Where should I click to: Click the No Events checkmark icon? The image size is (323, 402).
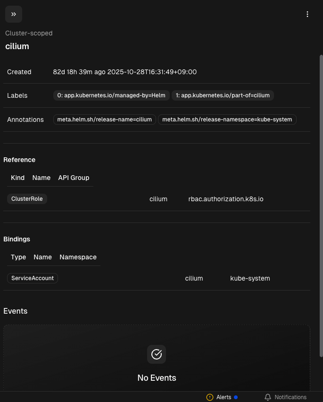pyautogui.click(x=157, y=354)
